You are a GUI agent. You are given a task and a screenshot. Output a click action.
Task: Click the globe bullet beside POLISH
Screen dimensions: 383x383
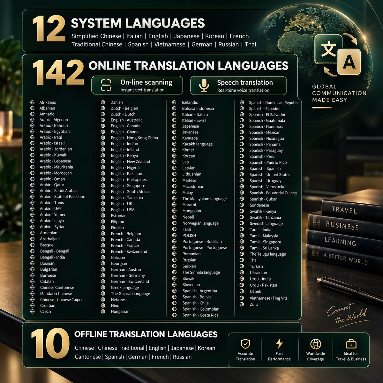[174, 235]
